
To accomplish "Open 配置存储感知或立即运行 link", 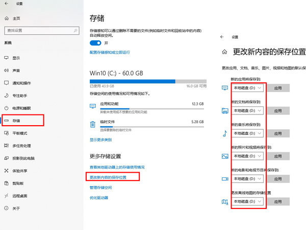I will [x=110, y=52].
